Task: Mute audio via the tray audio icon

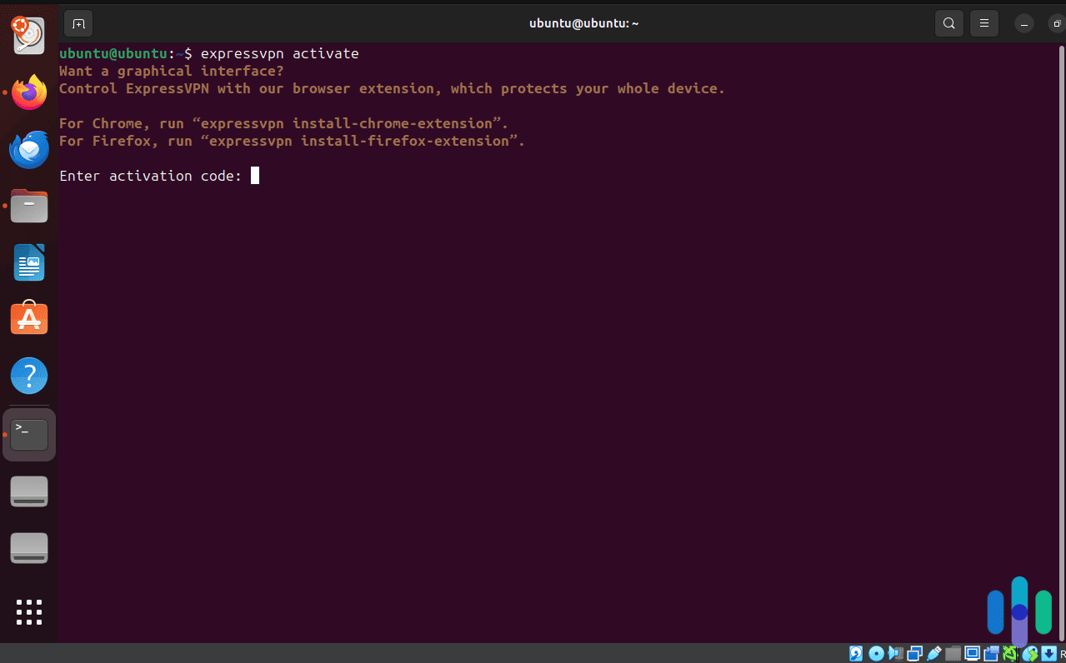Action: [895, 653]
